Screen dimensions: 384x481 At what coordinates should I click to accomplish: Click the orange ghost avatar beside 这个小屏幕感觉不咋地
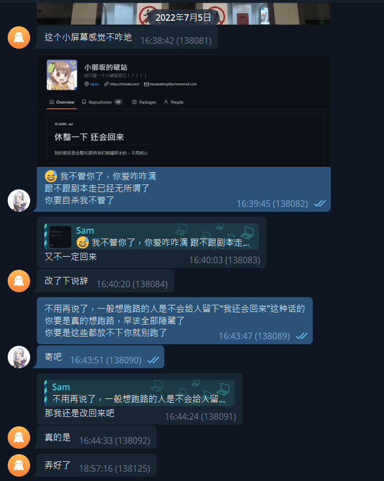coord(19,37)
